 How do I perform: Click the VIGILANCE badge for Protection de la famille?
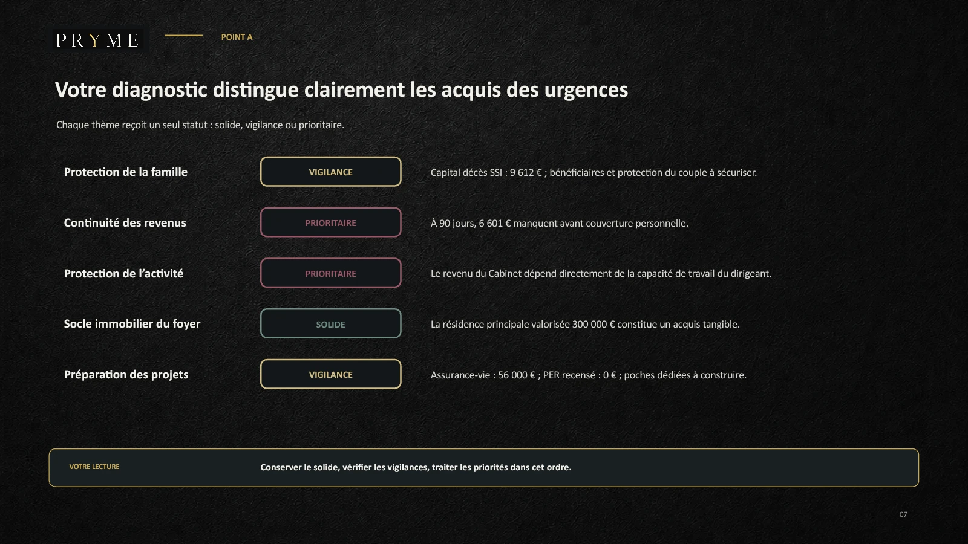(x=331, y=172)
